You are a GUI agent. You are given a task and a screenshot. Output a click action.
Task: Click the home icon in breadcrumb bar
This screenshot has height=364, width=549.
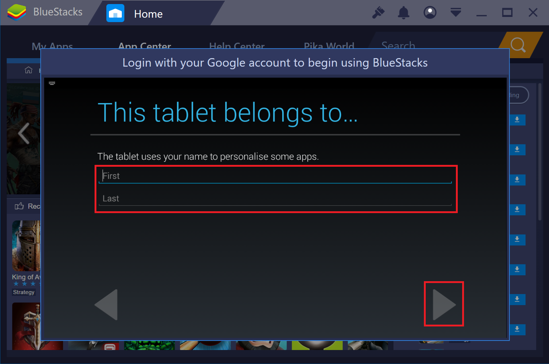pyautogui.click(x=28, y=70)
